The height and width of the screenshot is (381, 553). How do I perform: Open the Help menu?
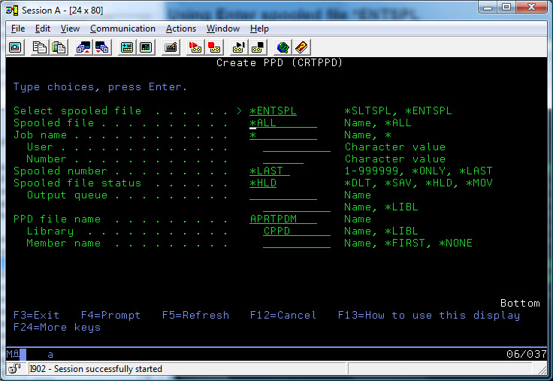coord(259,29)
